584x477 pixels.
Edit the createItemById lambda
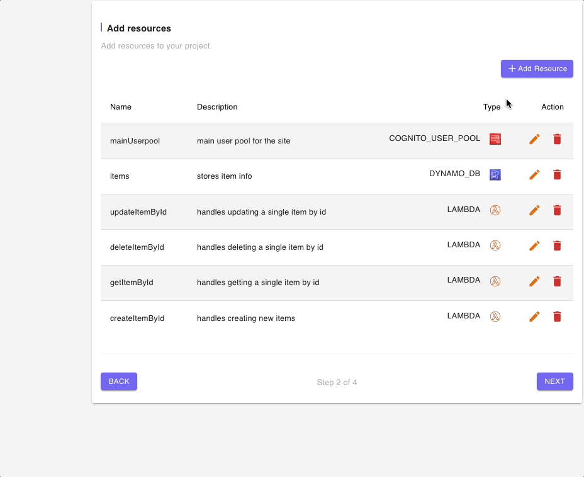[x=534, y=317]
